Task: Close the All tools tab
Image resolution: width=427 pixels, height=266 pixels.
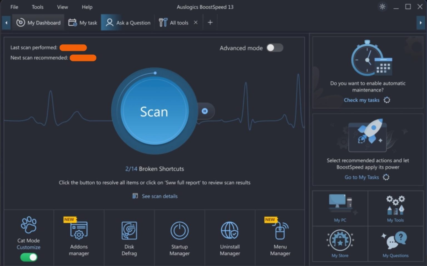Action: click(x=195, y=22)
